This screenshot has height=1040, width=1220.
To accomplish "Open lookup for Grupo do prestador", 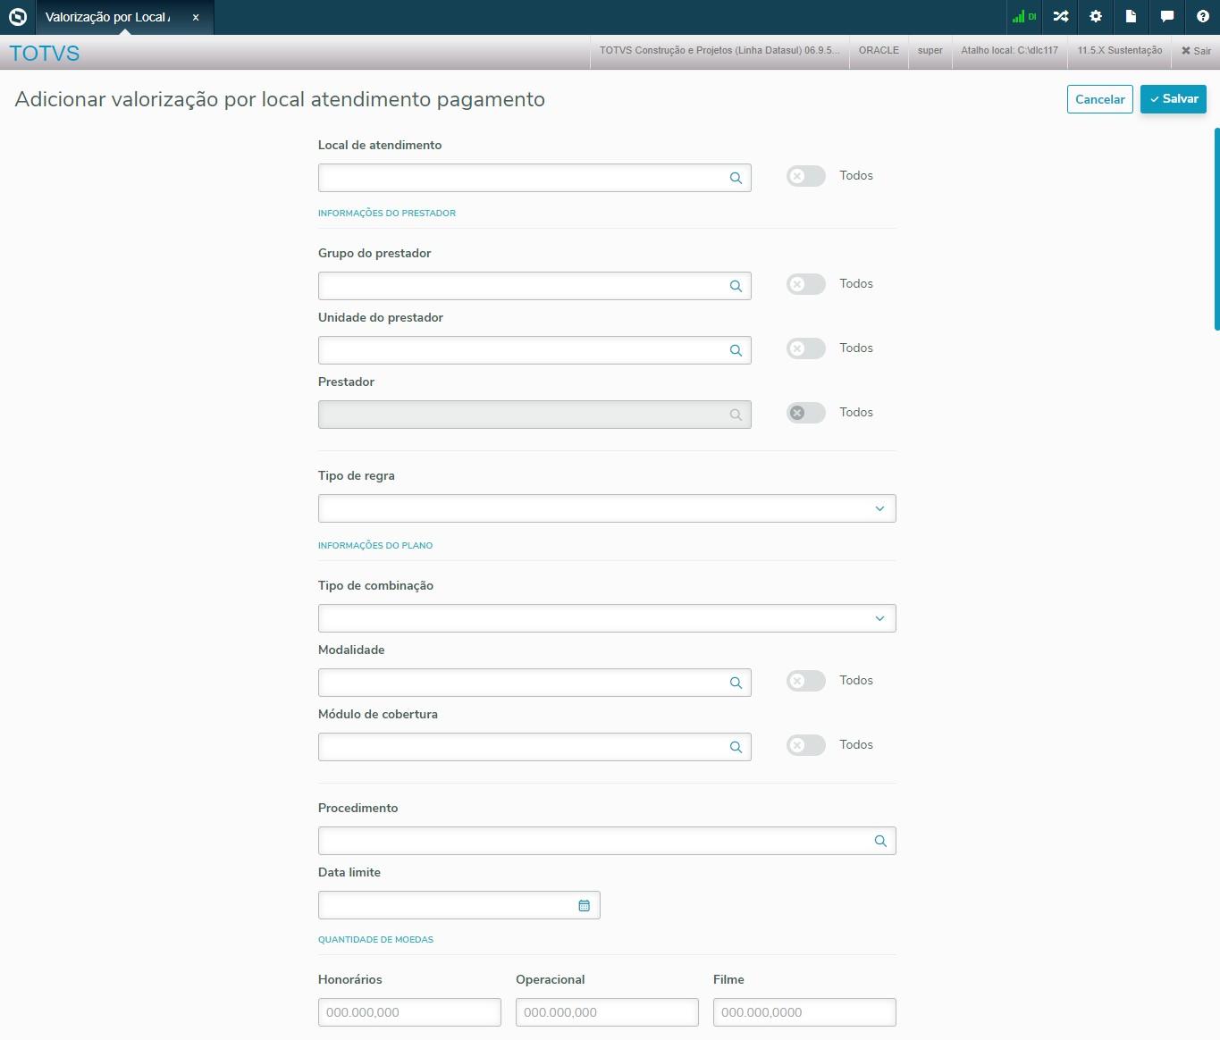I will point(736,286).
